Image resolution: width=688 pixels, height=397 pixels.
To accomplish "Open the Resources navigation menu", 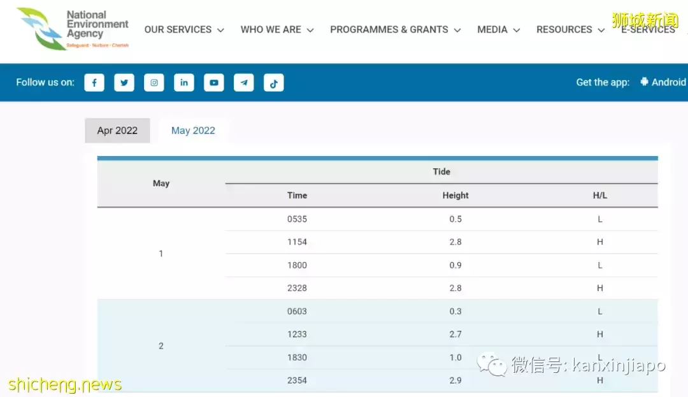I will pyautogui.click(x=570, y=30).
